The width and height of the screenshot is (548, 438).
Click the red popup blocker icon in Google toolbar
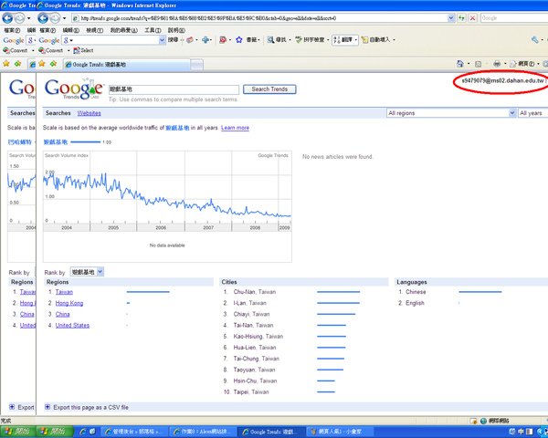[x=222, y=40]
